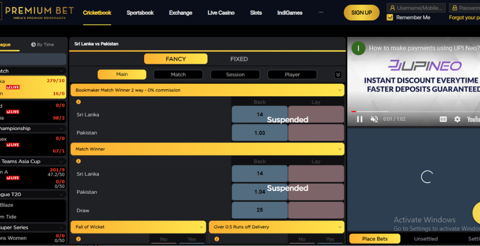Click the Username/Mobile input field

416,8
